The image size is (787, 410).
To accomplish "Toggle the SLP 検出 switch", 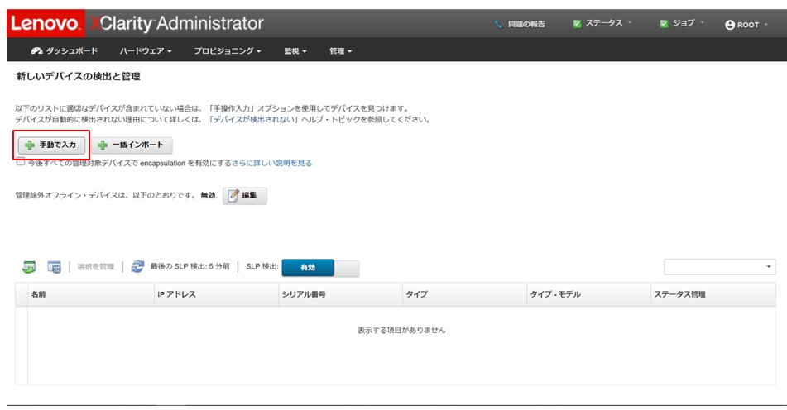I will 320,267.
